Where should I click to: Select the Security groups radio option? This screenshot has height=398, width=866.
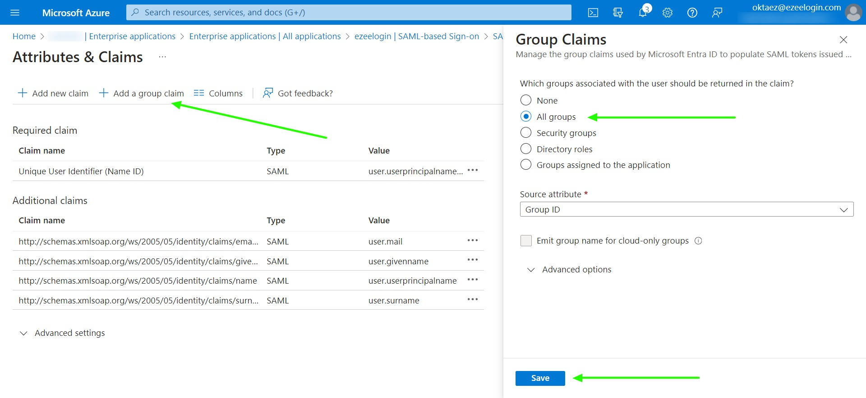click(x=526, y=133)
